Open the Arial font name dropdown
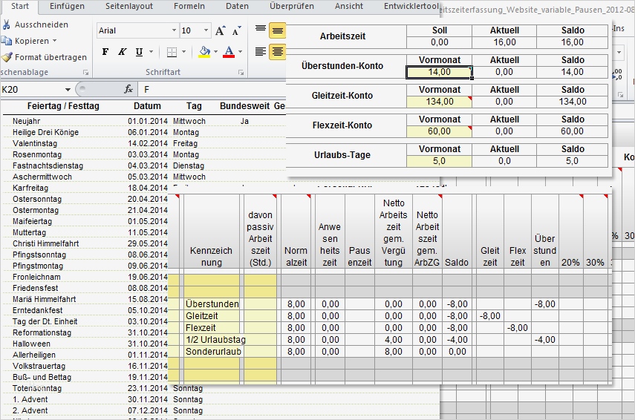The image size is (635, 420). click(x=174, y=31)
